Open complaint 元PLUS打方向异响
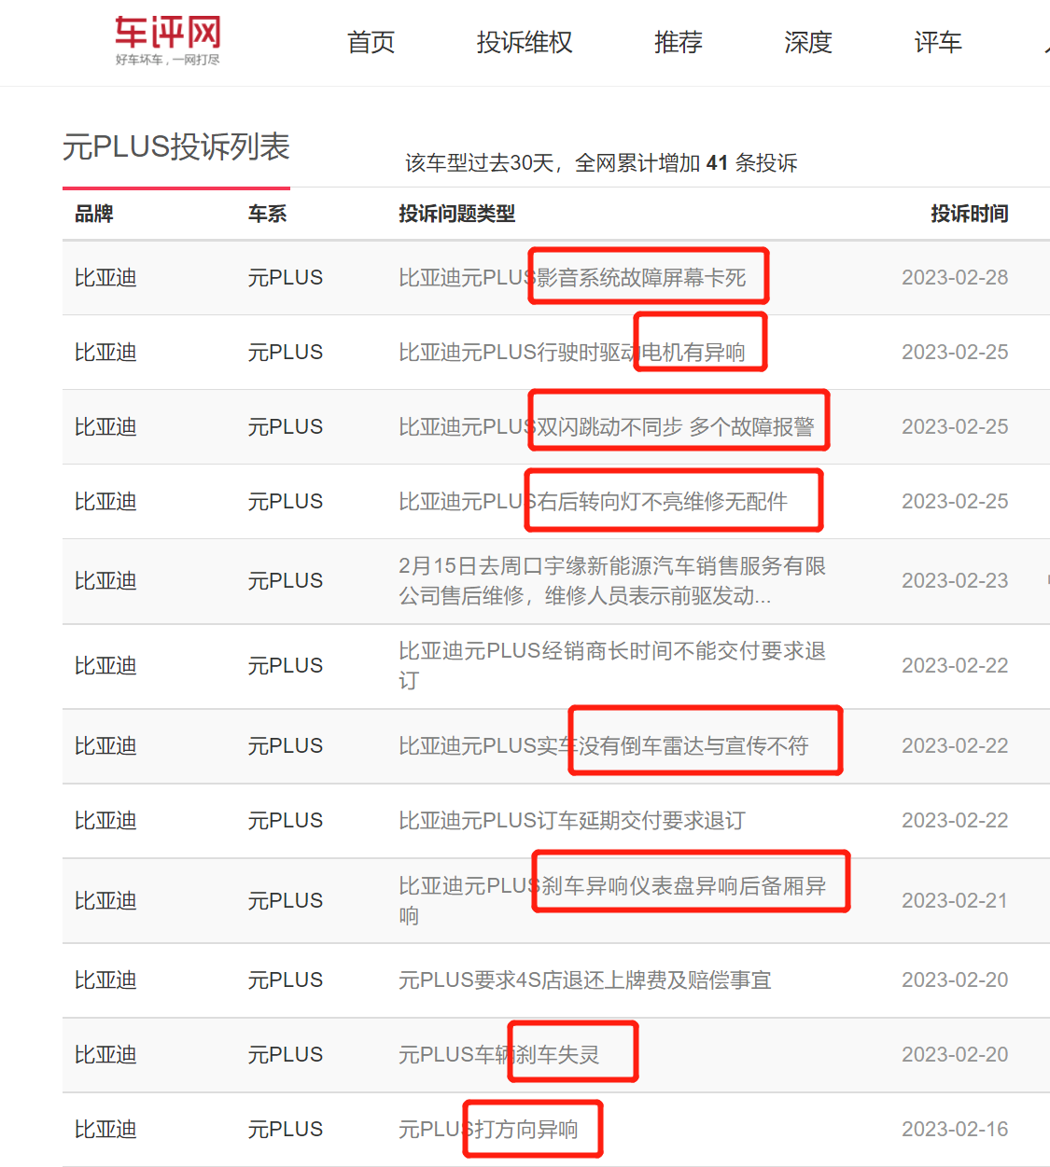The image size is (1050, 1167). (488, 1129)
